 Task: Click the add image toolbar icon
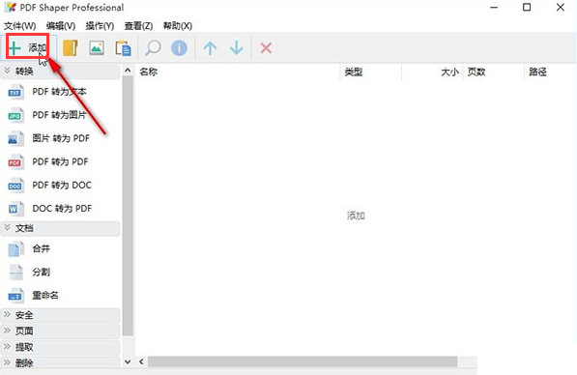coord(97,47)
